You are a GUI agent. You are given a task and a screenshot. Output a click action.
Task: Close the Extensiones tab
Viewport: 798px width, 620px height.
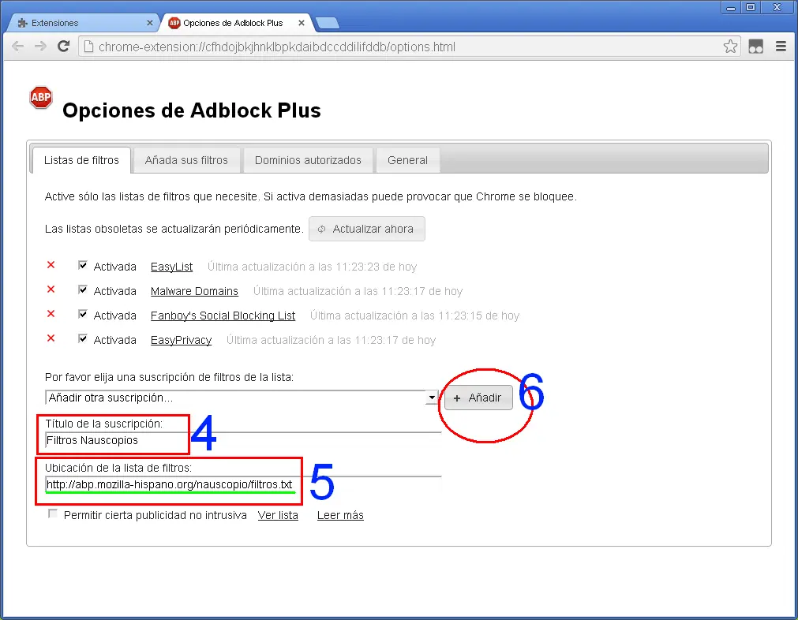150,23
